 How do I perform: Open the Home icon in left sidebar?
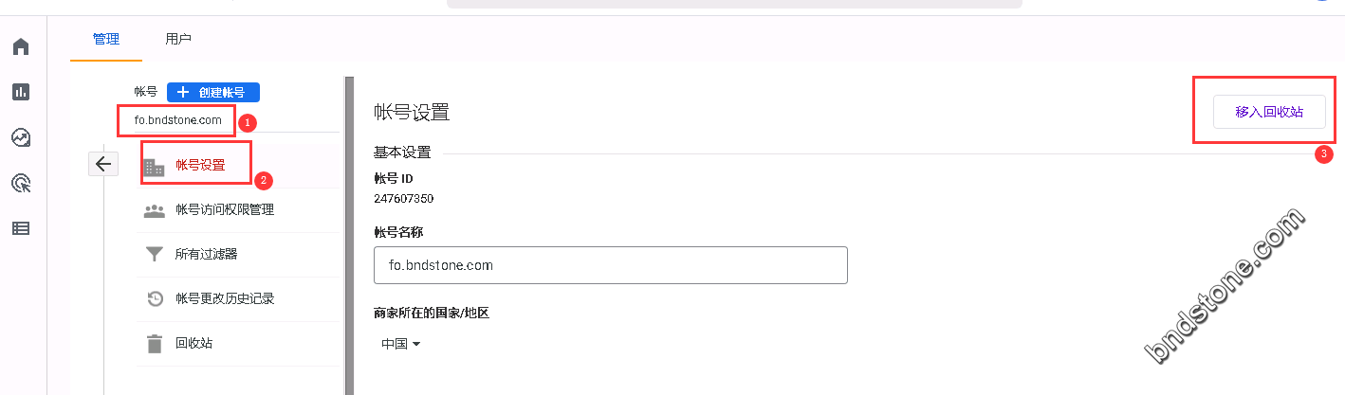pos(21,46)
